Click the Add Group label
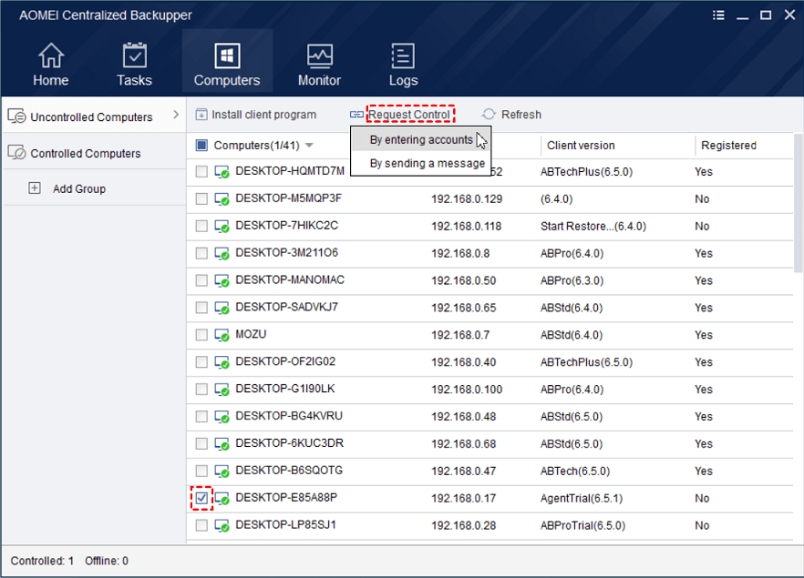Image resolution: width=804 pixels, height=578 pixels. click(79, 188)
